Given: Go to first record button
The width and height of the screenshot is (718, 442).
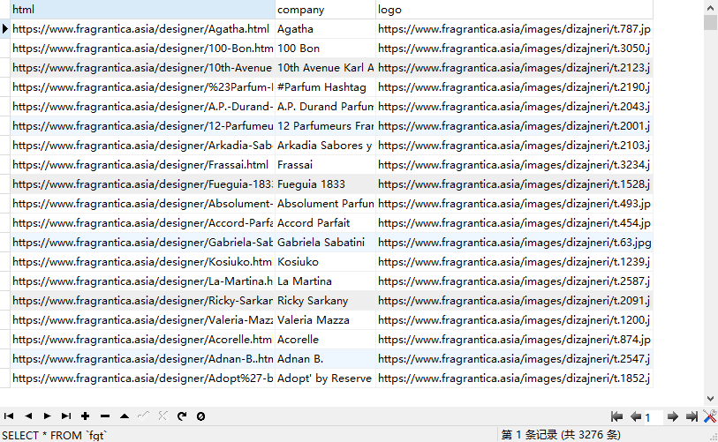Looking at the screenshot, I should pyautogui.click(x=9, y=416).
